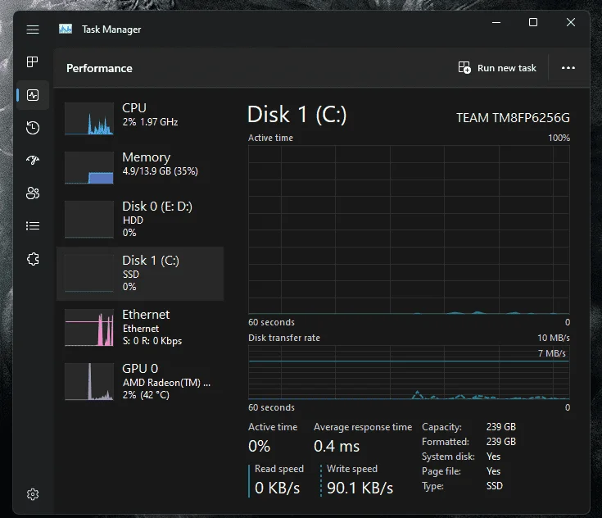Image resolution: width=602 pixels, height=518 pixels.
Task: Maximize the Task Manager window
Action: (x=533, y=22)
